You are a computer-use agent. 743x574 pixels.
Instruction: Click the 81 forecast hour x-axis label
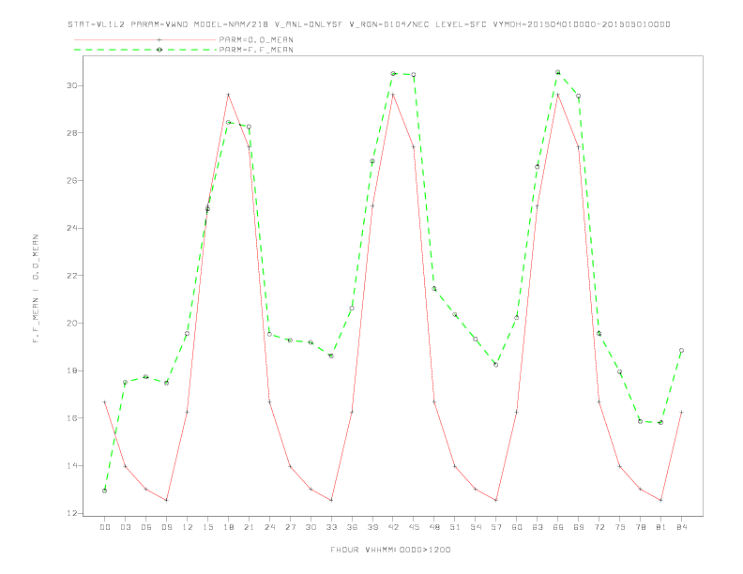point(661,527)
